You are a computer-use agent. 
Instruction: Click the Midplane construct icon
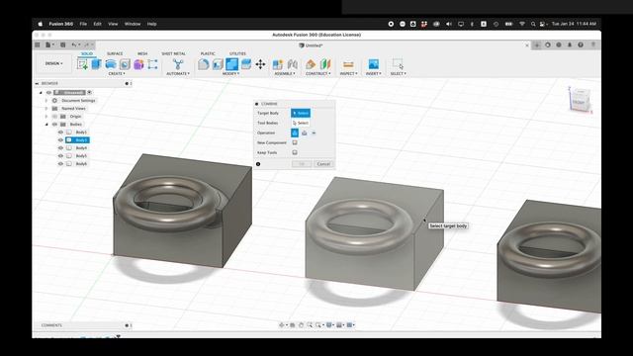click(325, 63)
